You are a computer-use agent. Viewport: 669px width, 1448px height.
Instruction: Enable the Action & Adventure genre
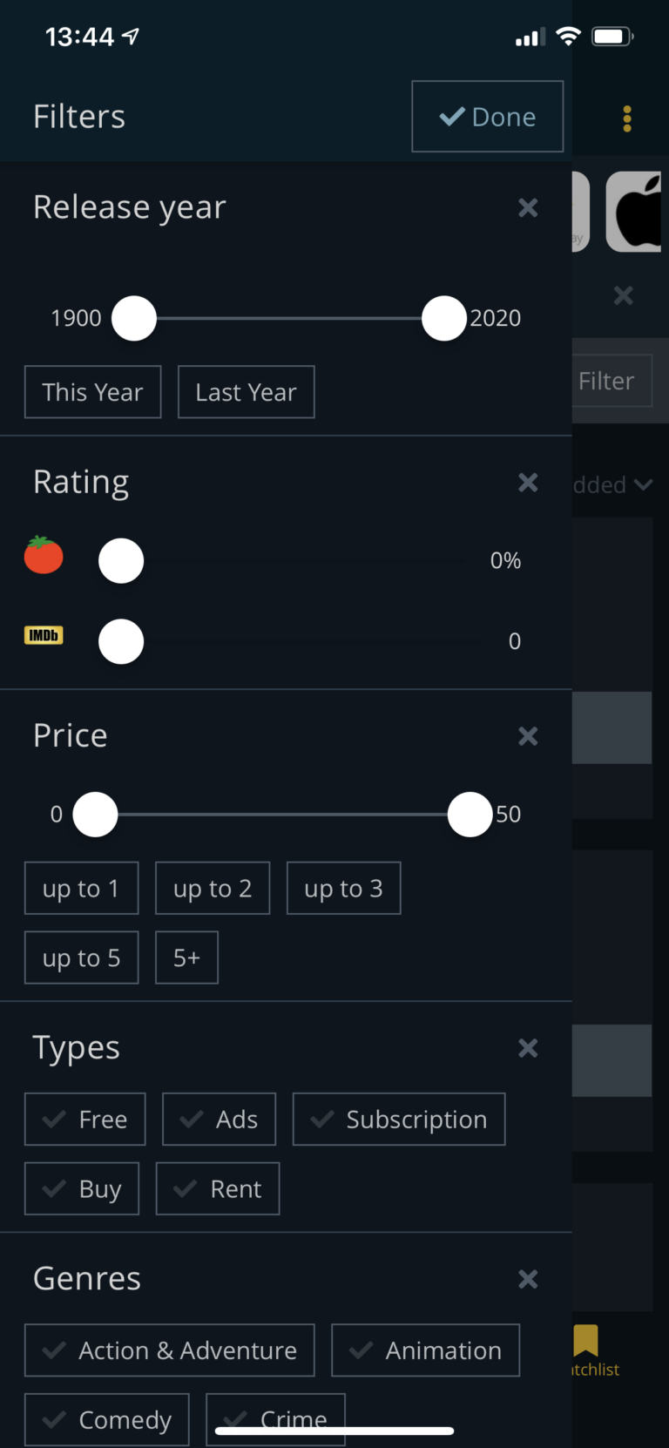pos(170,1350)
